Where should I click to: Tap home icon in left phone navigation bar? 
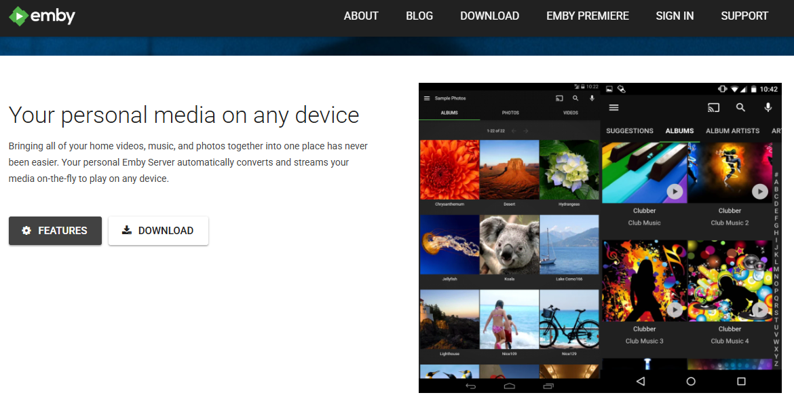pos(510,386)
